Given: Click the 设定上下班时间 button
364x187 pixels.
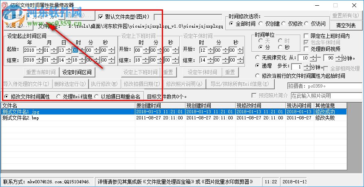Looking at the screenshot, I should [141, 72].
